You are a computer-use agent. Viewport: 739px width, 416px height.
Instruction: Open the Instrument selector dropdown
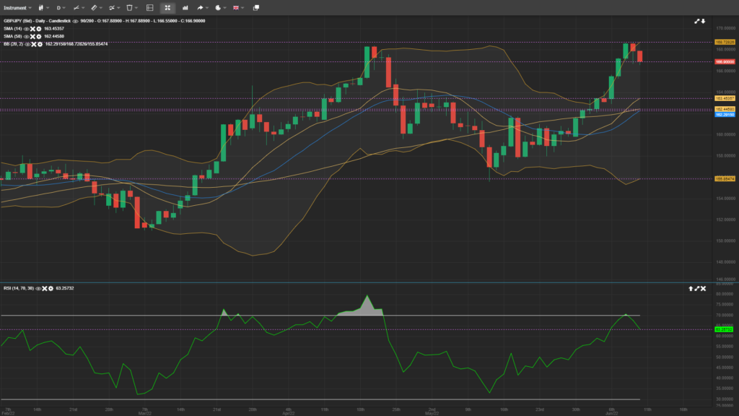pos(16,7)
